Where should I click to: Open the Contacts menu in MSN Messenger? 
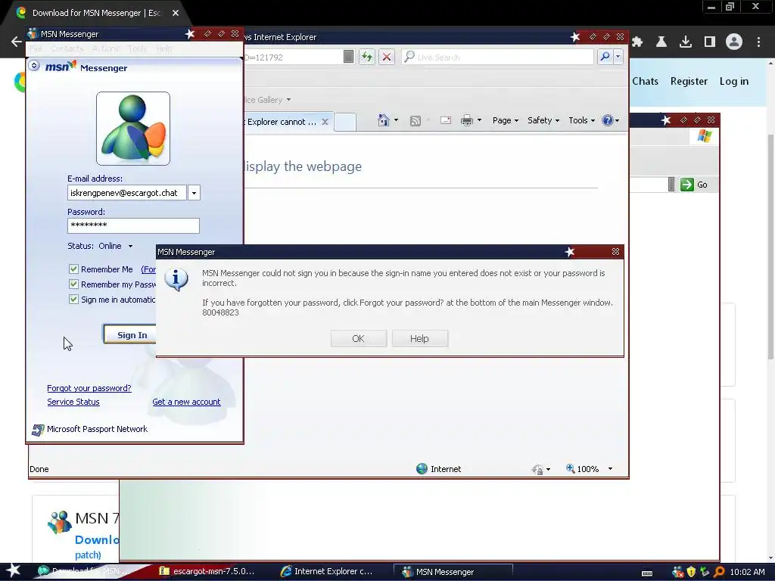[x=67, y=48]
